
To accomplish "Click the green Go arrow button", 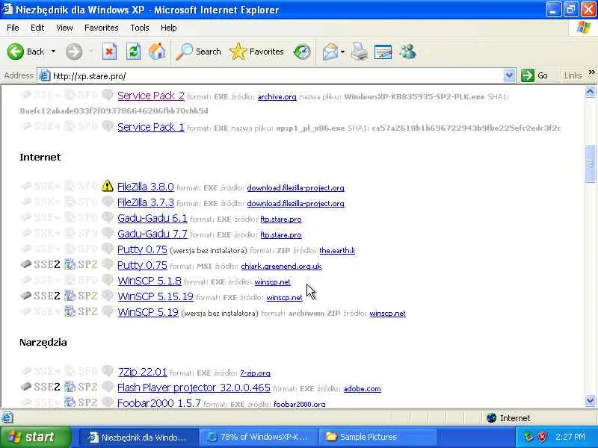I will pos(528,75).
